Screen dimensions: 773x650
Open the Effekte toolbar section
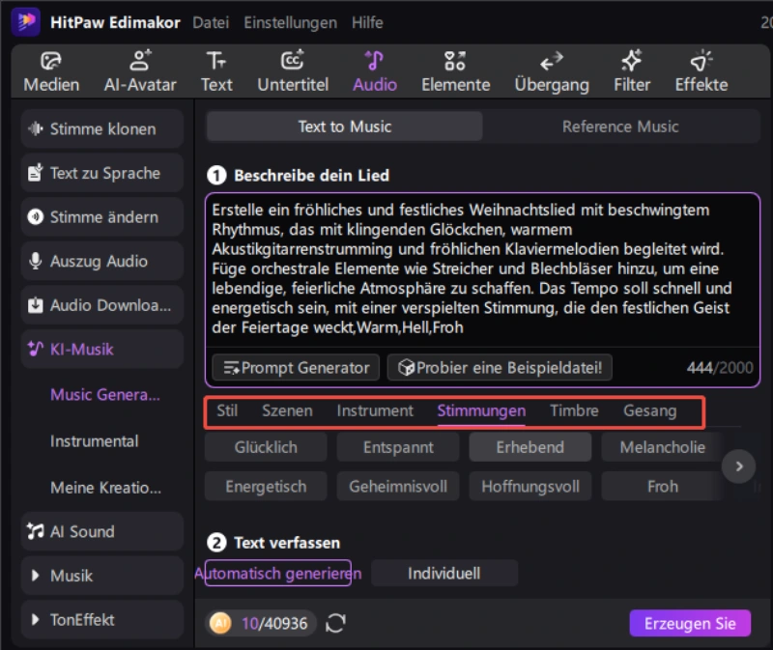[x=701, y=72]
